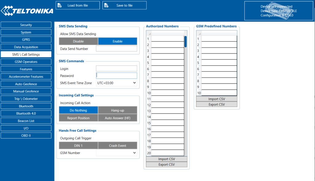Image resolution: width=315 pixels, height=181 pixels.
Task: Open the OBD II section
Action: coord(26,135)
